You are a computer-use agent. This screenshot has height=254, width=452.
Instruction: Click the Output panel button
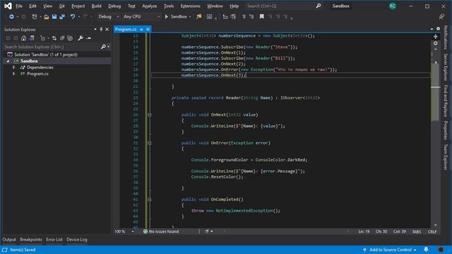9,240
